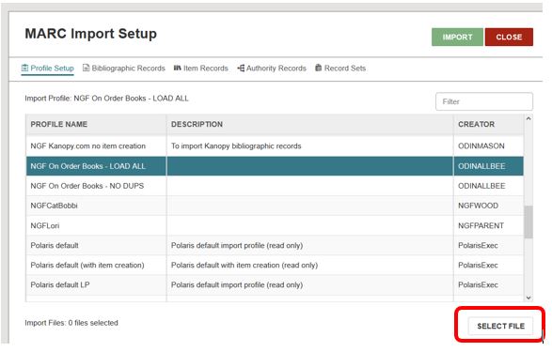Click the profile list scrollbar thumb
The image size is (552, 352).
point(528,222)
